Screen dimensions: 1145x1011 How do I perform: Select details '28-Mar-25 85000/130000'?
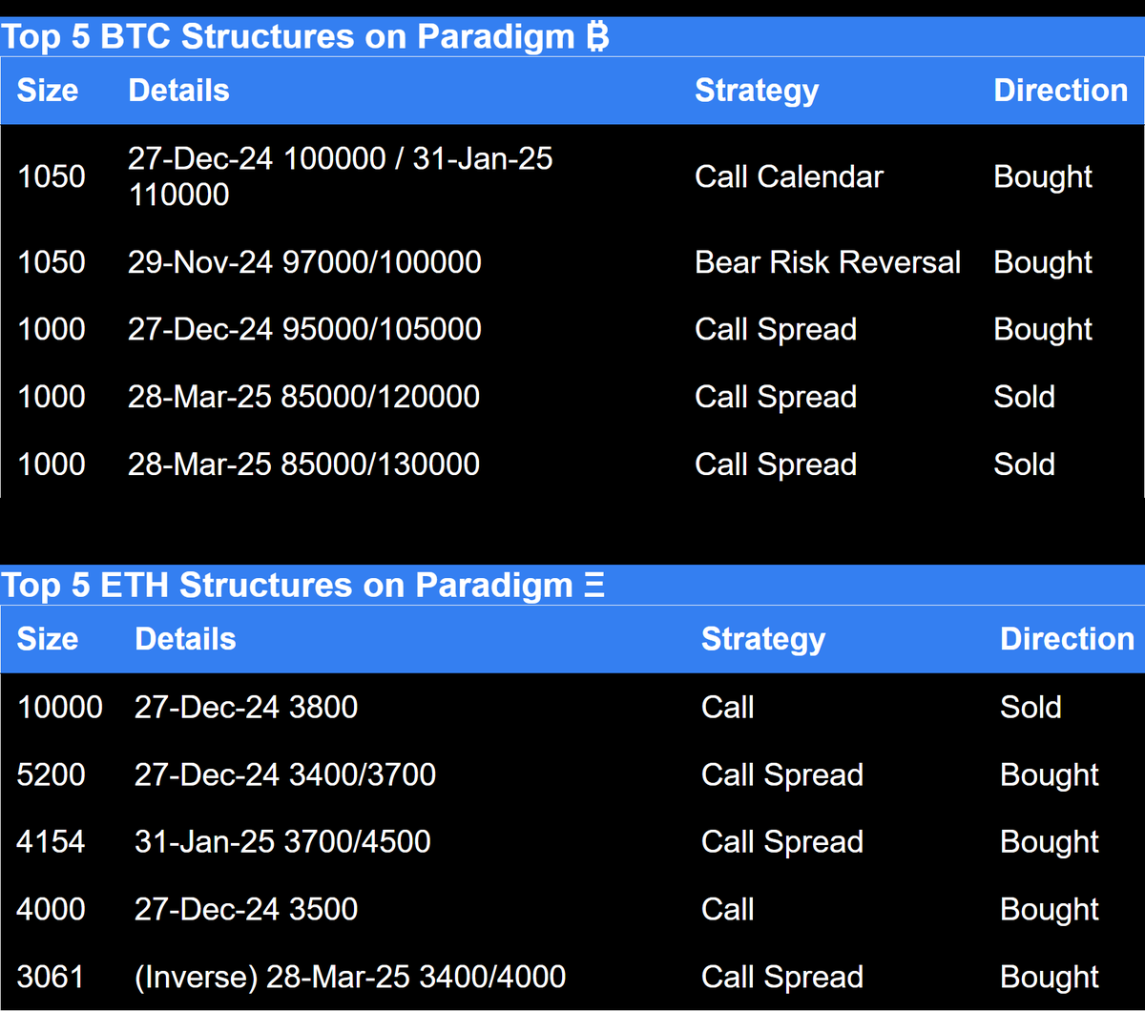[x=303, y=464]
